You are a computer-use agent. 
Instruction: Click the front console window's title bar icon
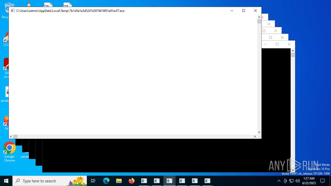point(13,11)
